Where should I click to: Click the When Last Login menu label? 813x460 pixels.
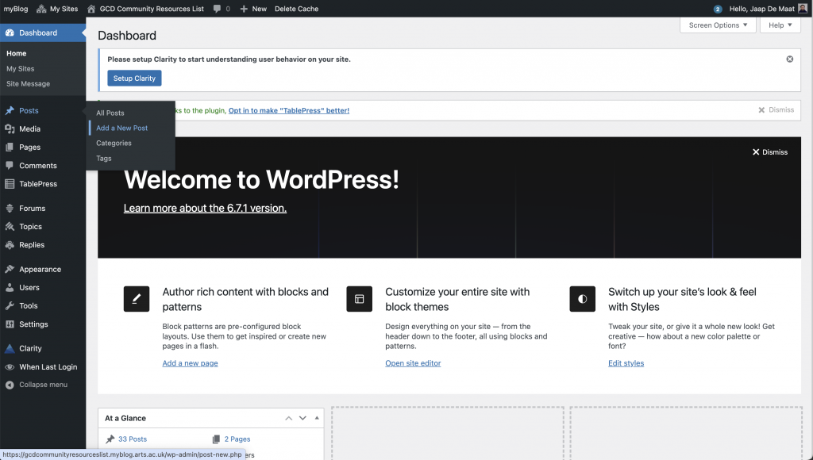pyautogui.click(x=48, y=366)
